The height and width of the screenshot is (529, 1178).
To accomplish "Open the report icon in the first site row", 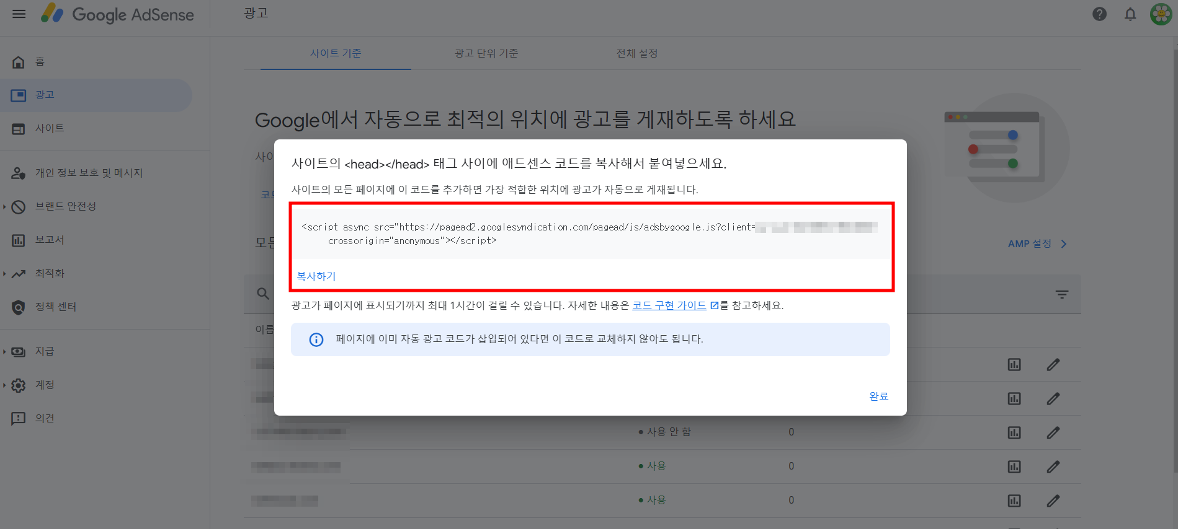I will pos(1014,365).
